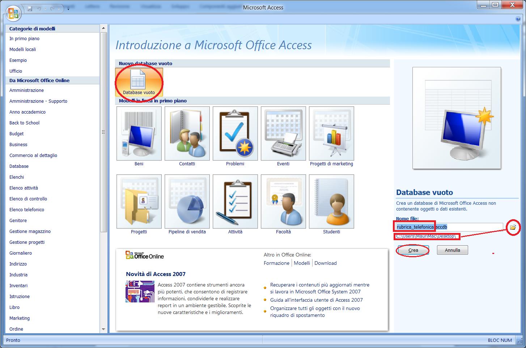Open Organizzare tutti gli oggetti link
The width and height of the screenshot is (526, 348).
pos(315,312)
